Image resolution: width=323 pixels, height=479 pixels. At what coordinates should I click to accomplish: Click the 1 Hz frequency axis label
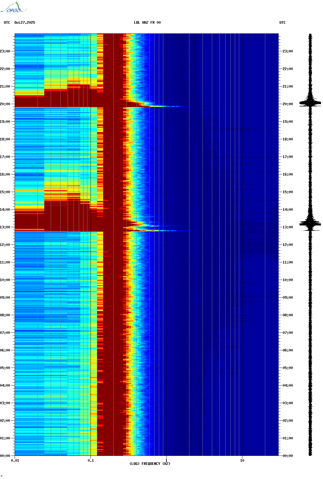click(166, 461)
